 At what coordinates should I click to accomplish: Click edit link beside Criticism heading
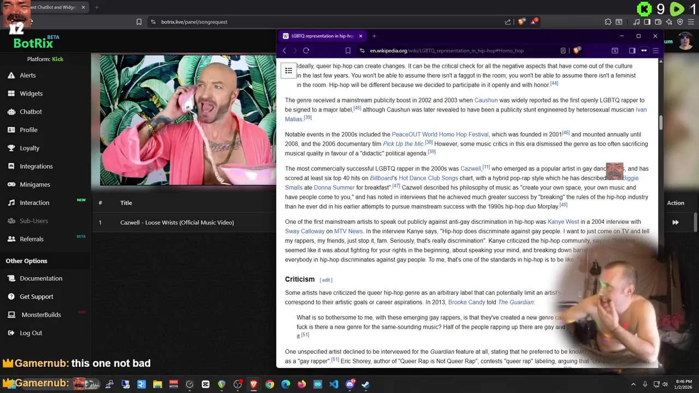pyautogui.click(x=326, y=280)
